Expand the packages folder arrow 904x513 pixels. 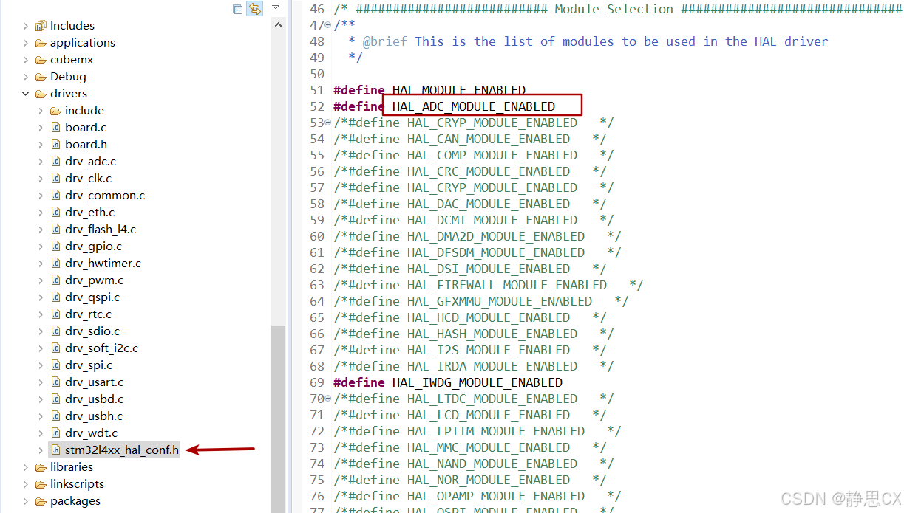point(26,501)
